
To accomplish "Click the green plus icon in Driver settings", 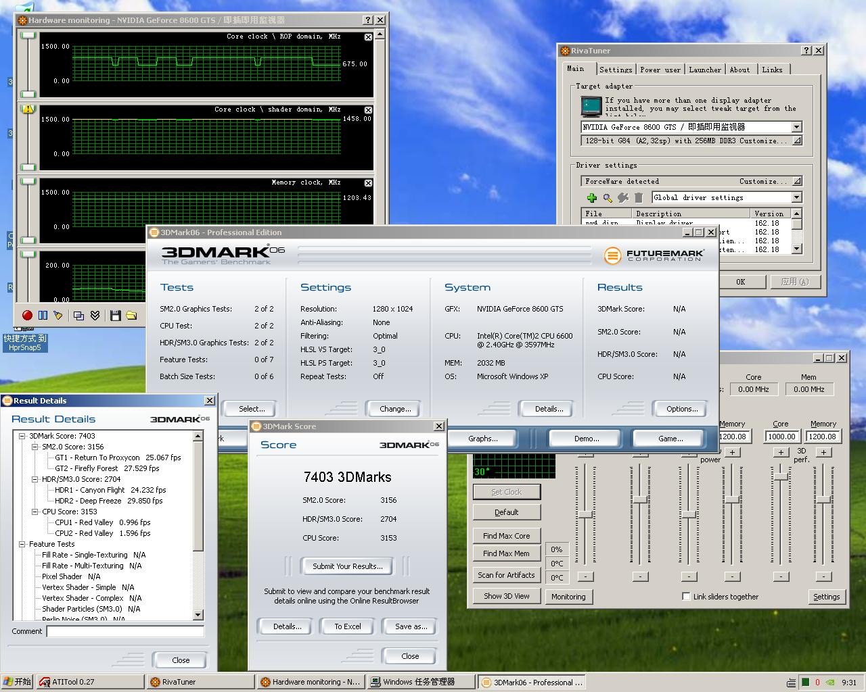I will 592,197.
